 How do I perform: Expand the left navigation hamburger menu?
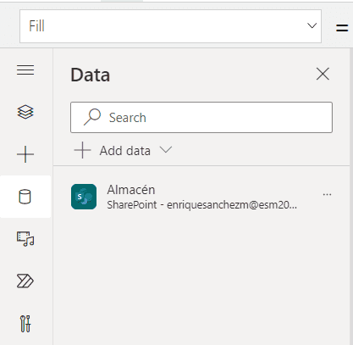[x=25, y=70]
